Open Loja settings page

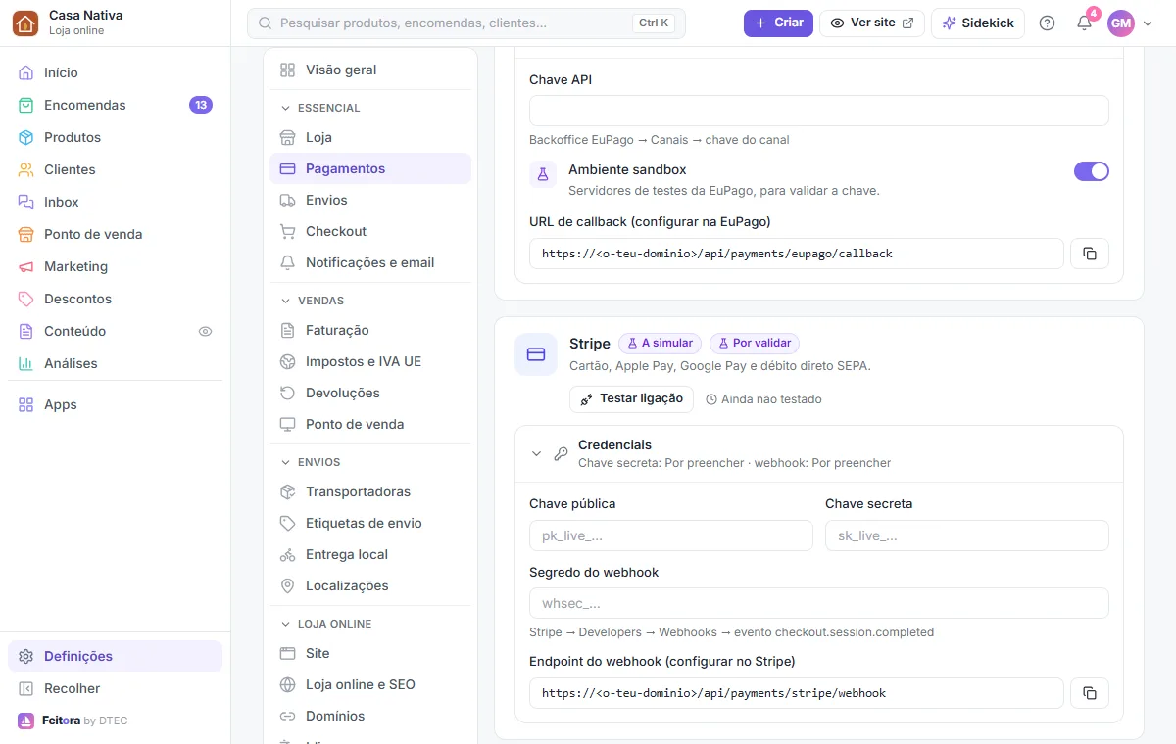(370, 137)
